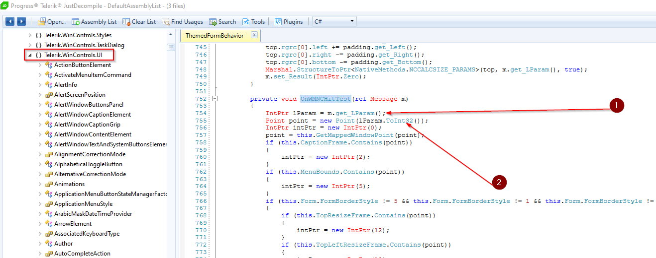Viewport: 656px width, 258px height.
Task: Expand the AlertScreenPosition node
Action: tap(40, 95)
